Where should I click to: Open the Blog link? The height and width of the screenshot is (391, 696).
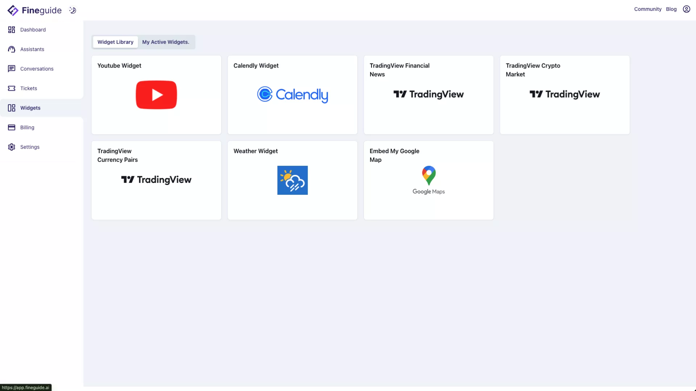point(671,9)
